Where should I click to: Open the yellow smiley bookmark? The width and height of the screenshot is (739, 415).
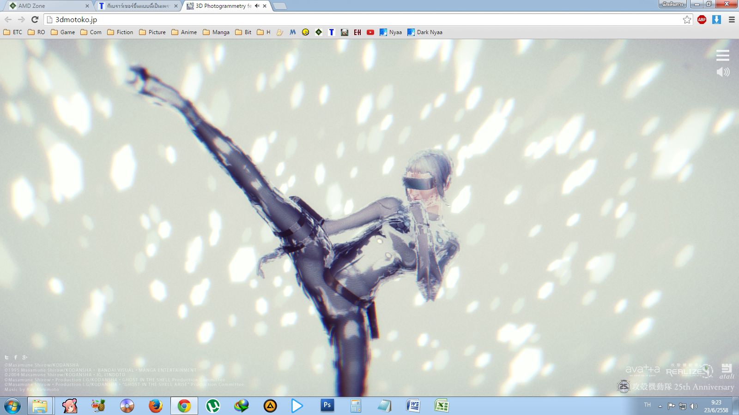click(x=306, y=32)
